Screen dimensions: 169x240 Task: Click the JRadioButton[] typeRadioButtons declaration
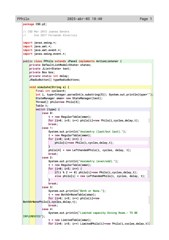[55, 80]
